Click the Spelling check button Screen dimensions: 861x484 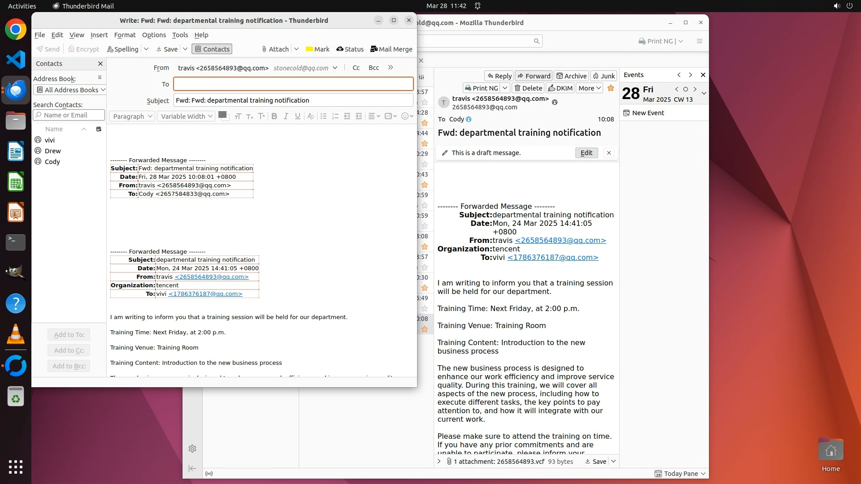pos(123,49)
